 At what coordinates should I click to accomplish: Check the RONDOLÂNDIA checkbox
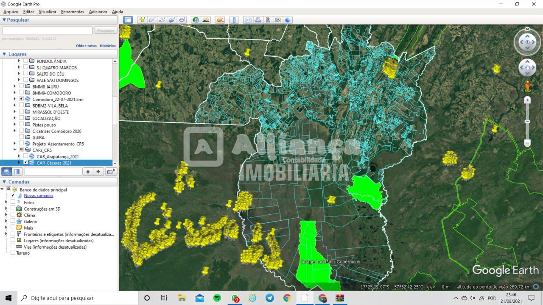tap(25, 61)
